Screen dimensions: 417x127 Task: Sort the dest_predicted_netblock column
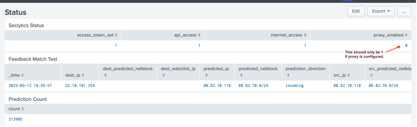click(105, 75)
